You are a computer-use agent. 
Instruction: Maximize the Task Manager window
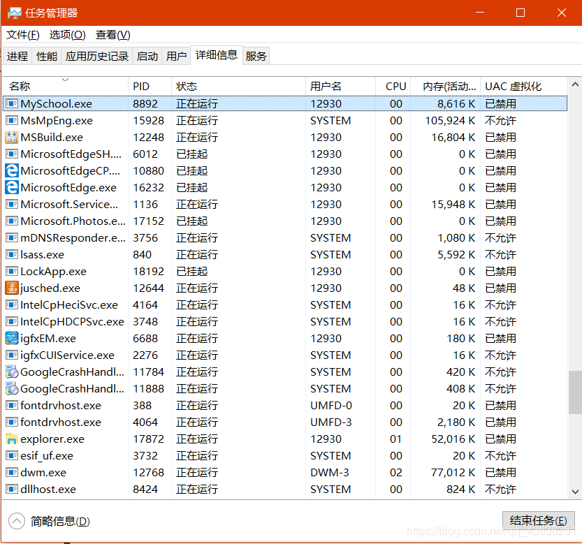(x=521, y=13)
